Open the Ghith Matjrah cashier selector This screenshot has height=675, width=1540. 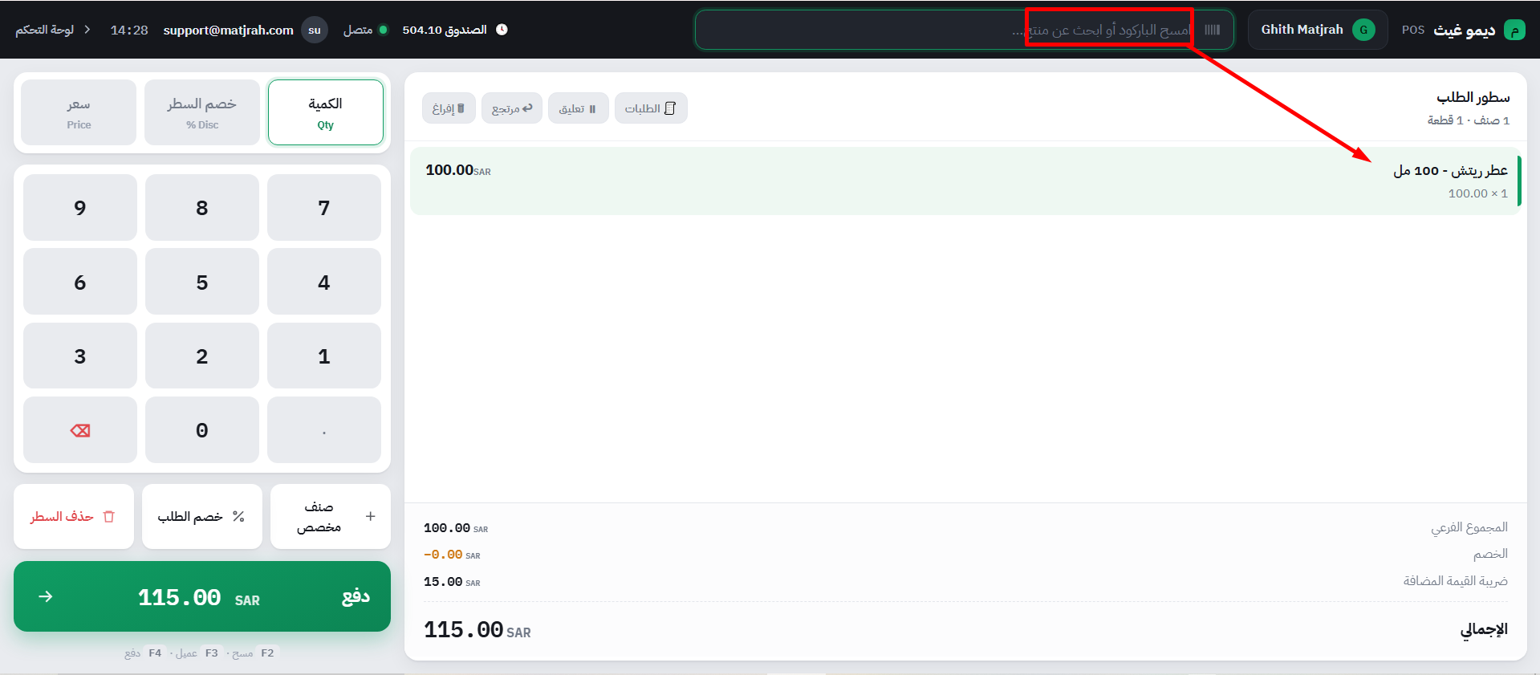coord(1318,30)
